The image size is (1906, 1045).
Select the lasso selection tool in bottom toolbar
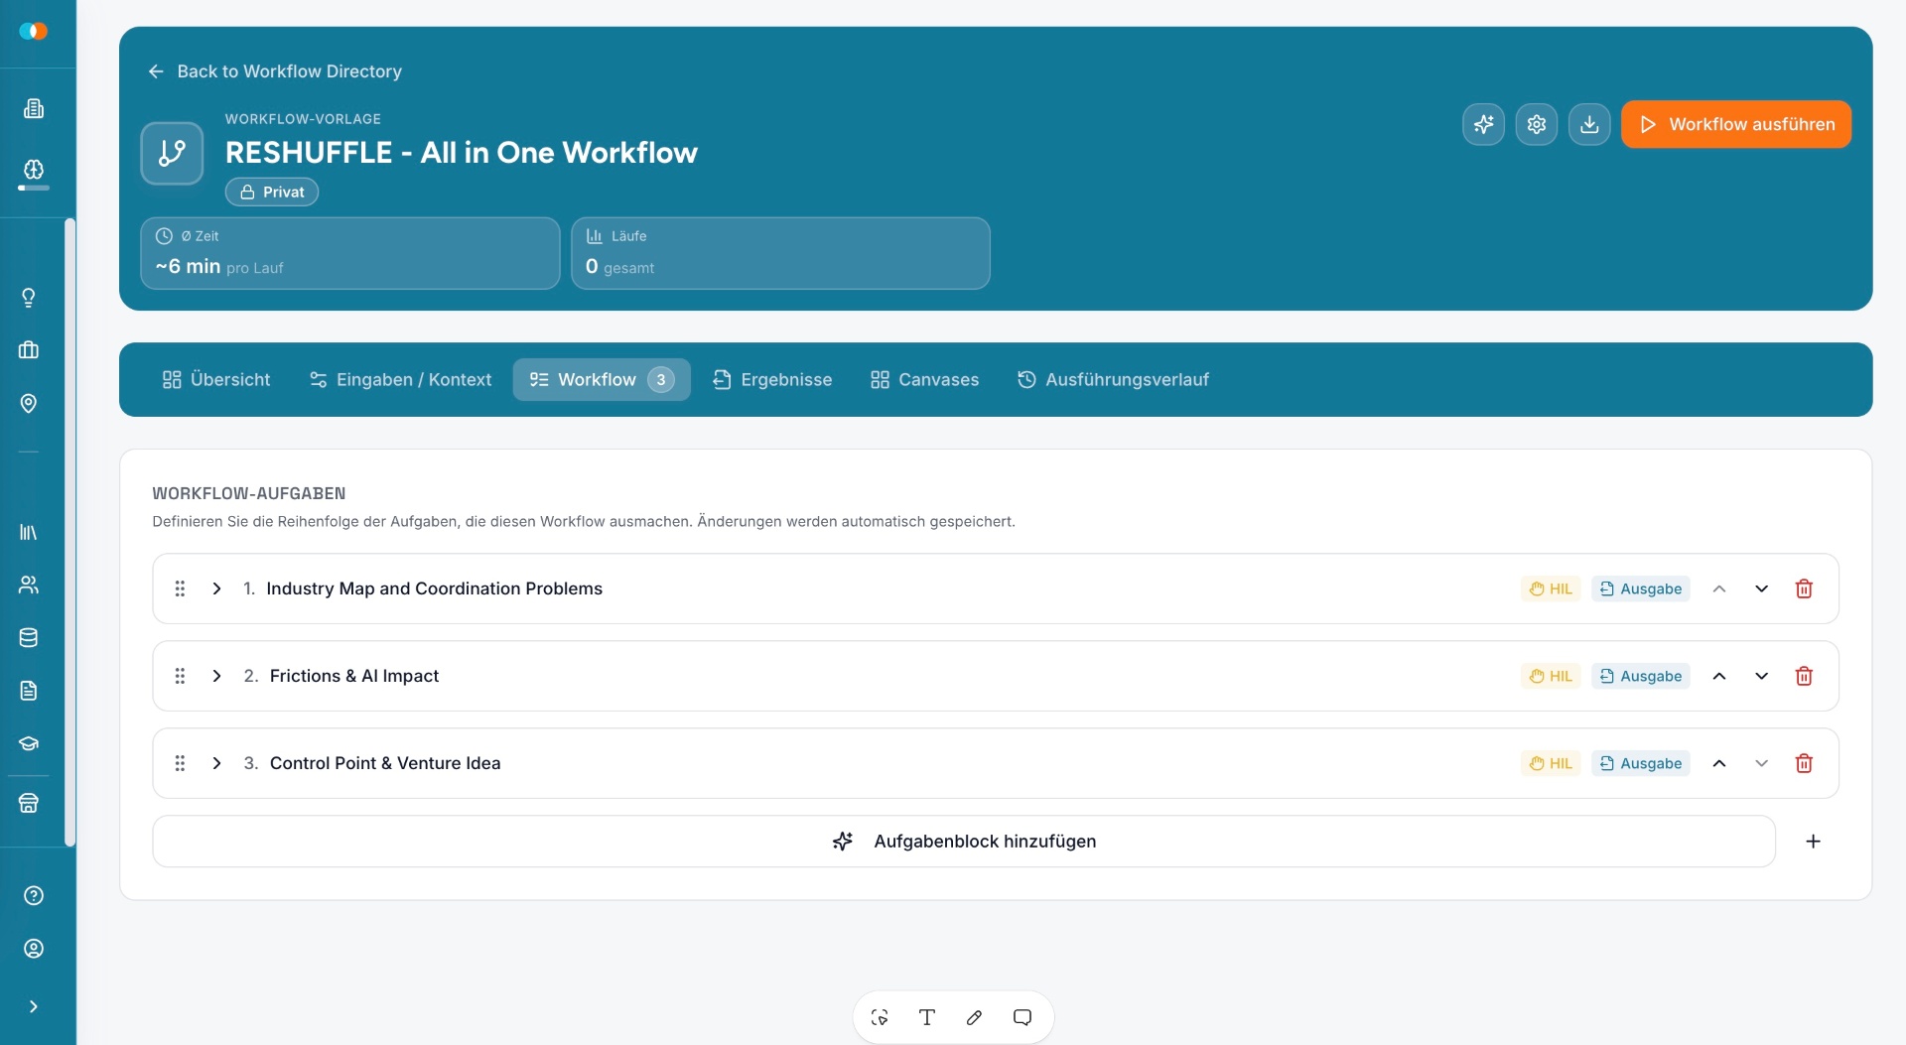pos(880,1017)
